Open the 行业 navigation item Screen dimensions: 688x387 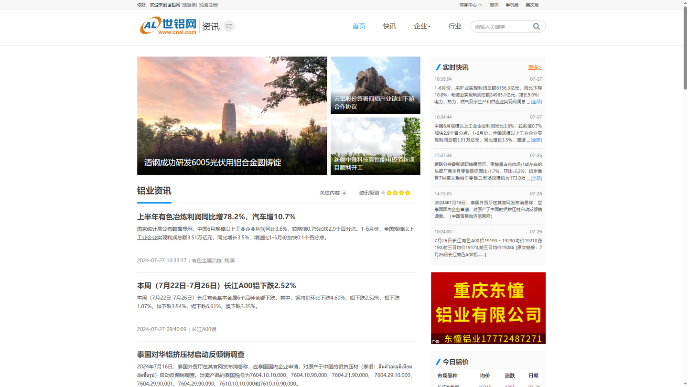[x=455, y=26]
